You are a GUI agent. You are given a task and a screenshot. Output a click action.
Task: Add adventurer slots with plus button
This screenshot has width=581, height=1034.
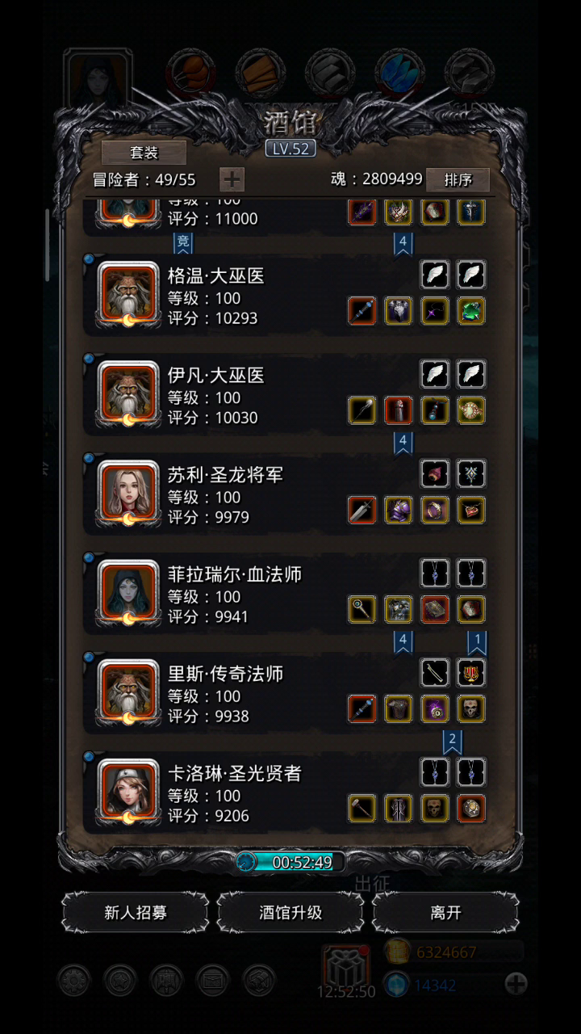coord(232,179)
